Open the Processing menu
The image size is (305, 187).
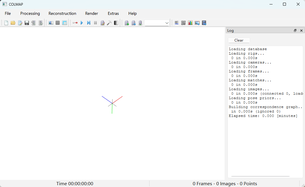point(30,13)
